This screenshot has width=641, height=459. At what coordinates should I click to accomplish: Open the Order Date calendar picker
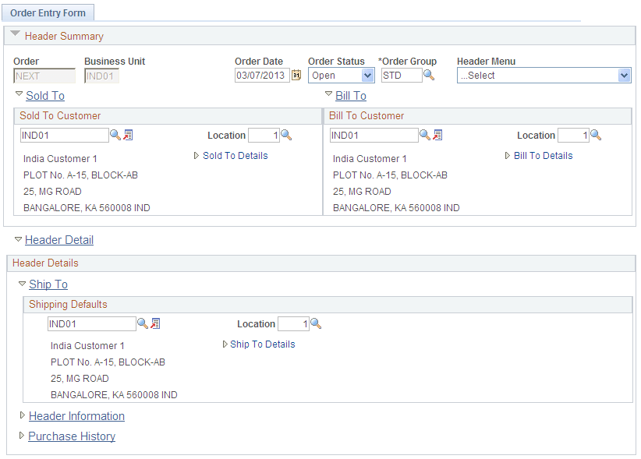pos(296,76)
